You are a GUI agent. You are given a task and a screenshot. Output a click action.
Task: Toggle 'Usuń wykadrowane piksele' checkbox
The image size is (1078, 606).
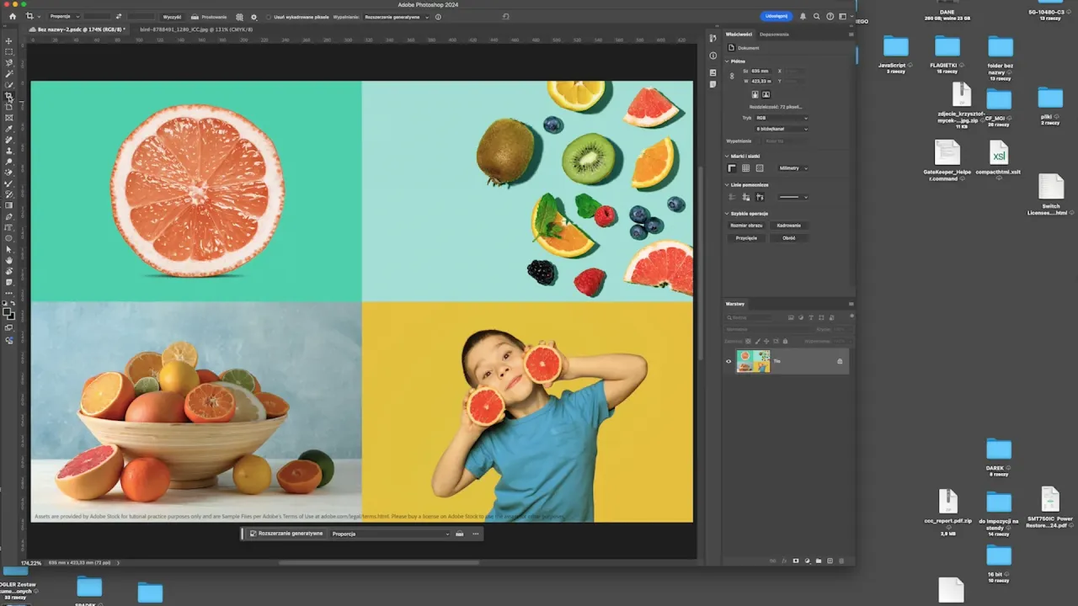click(x=269, y=17)
